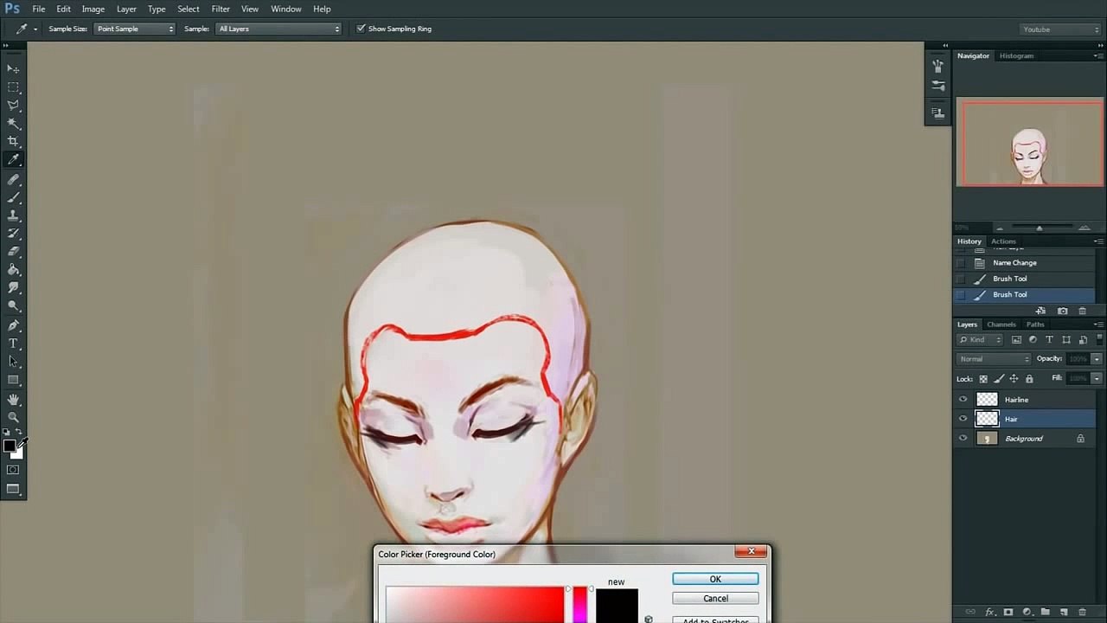This screenshot has width=1107, height=623.
Task: Select the Pen tool
Action: click(13, 326)
